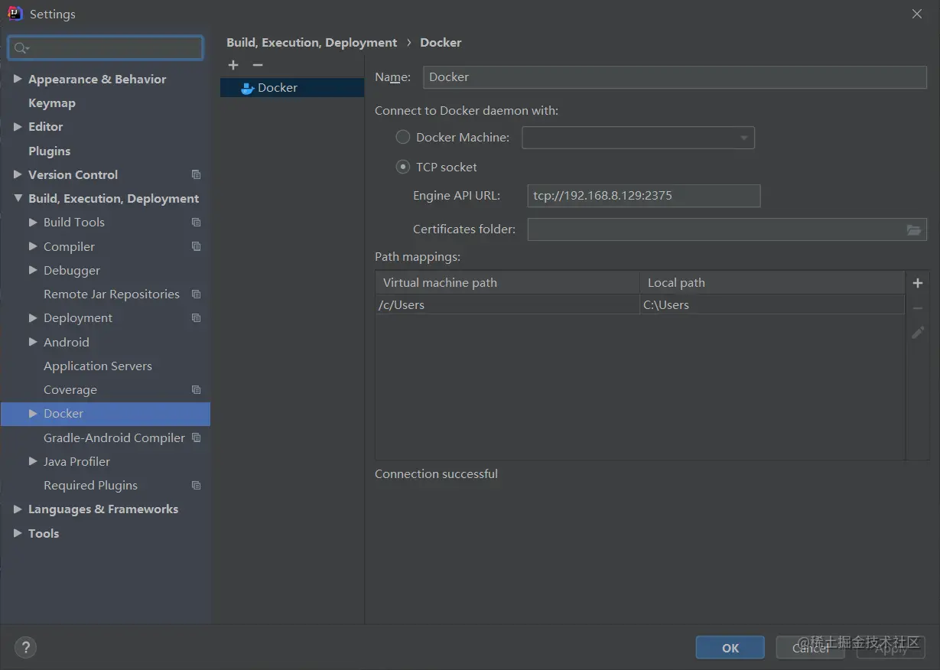Expand the Editor section

[x=18, y=127]
